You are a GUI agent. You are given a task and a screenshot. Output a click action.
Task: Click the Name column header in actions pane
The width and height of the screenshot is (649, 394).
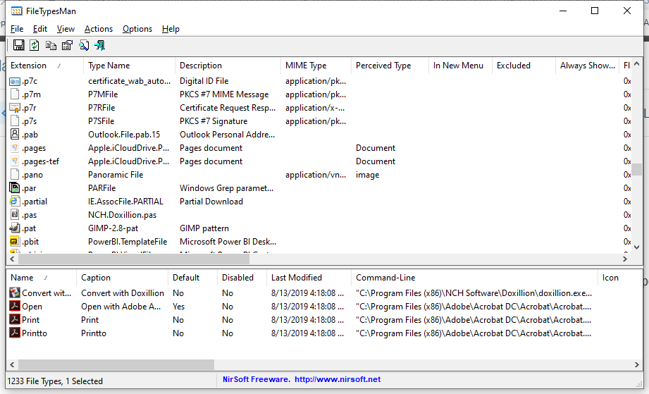42,278
